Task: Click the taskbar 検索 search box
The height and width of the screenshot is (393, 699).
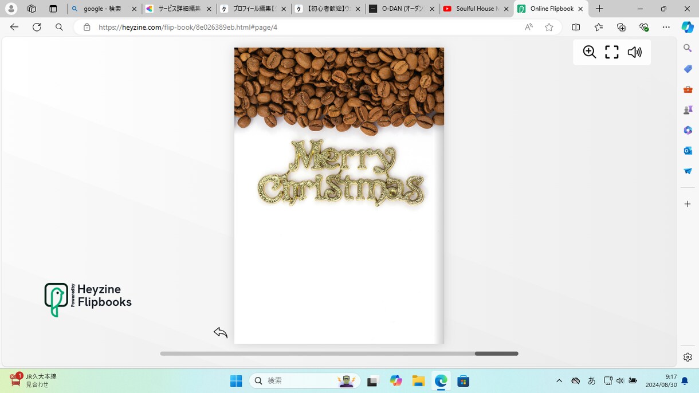Action: tap(305, 381)
